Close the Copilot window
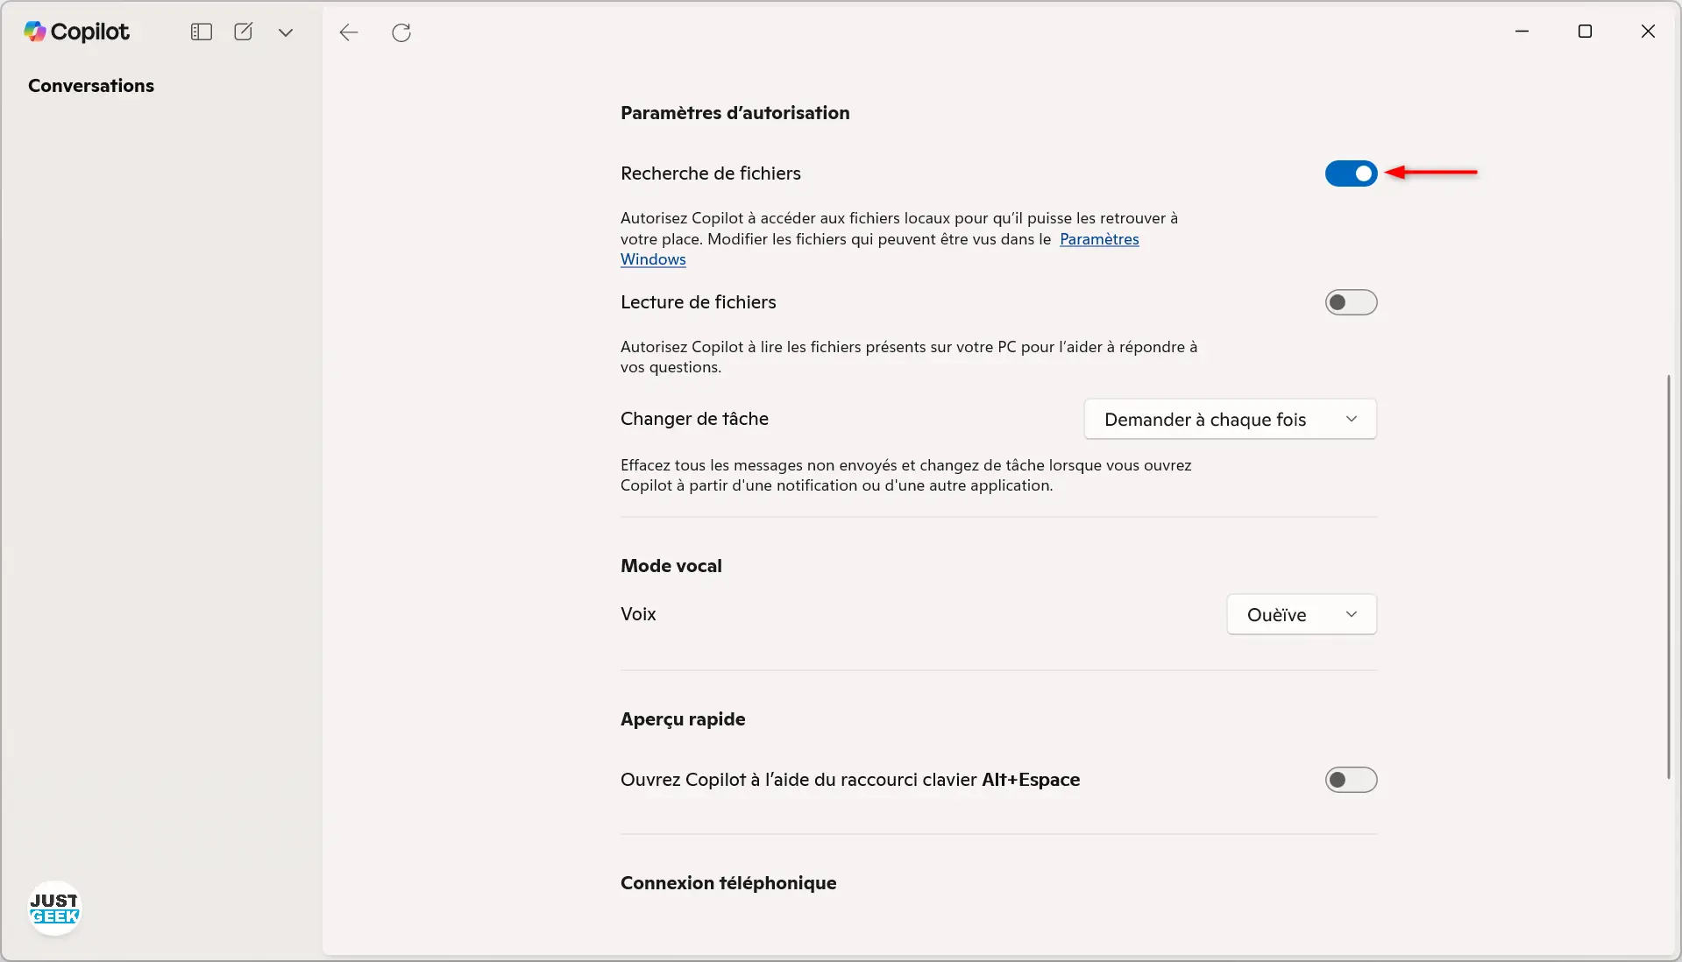The height and width of the screenshot is (962, 1682). (x=1648, y=32)
